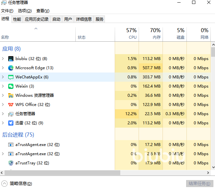Image resolution: width=215 pixels, height=188 pixels.
Task: Expand the biubiu process group
Action: point(3,59)
